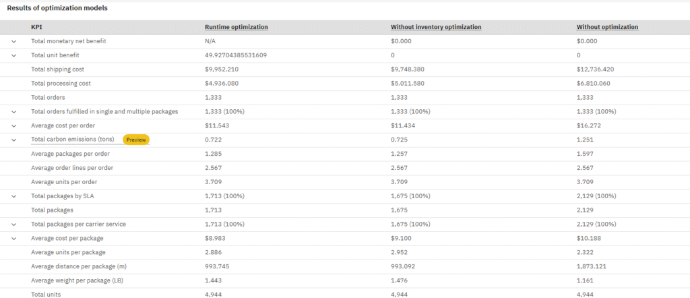Expand the Total carbon emissions row chevron

(13, 140)
